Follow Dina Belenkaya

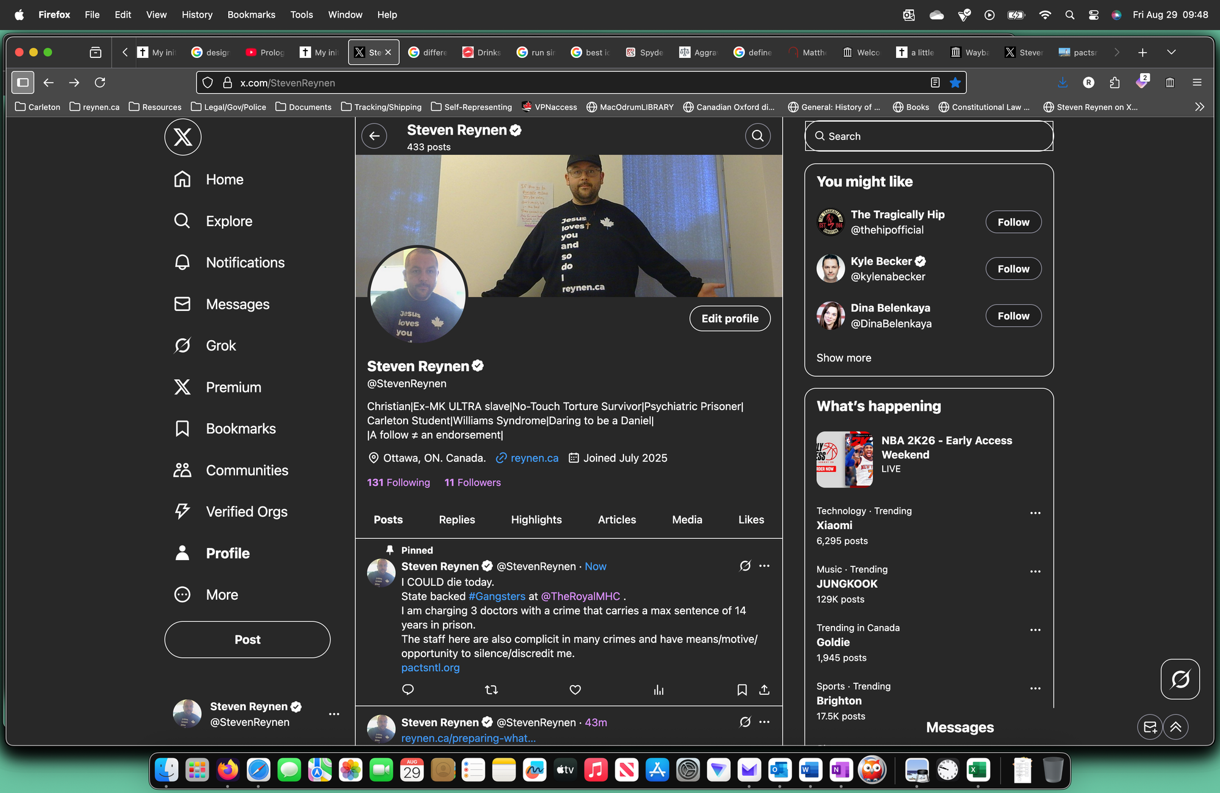click(1013, 316)
